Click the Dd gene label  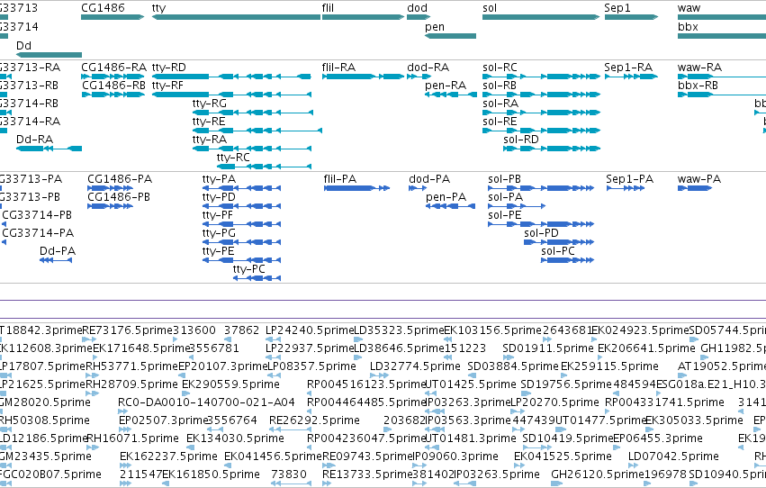point(23,45)
